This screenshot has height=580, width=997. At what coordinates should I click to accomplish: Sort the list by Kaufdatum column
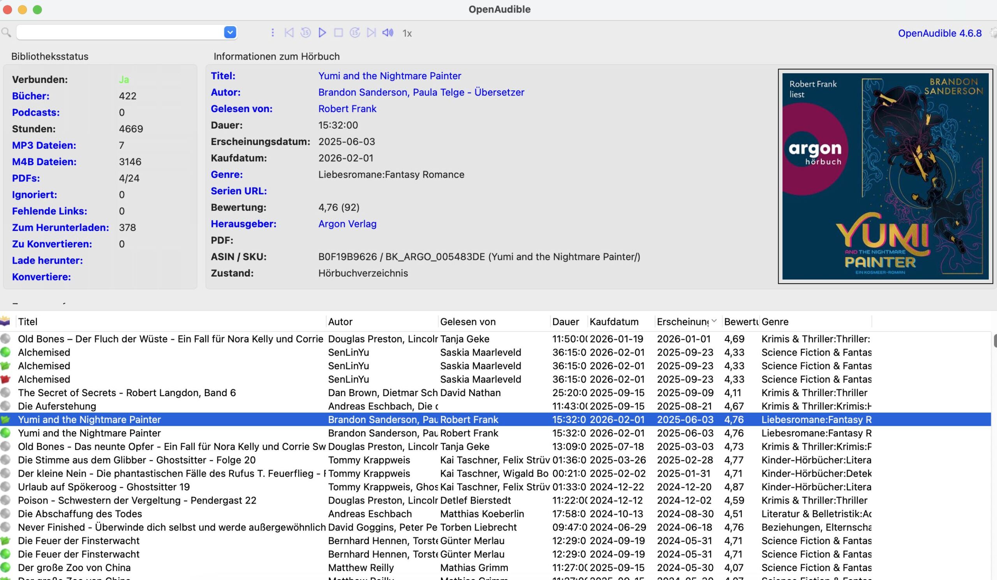click(x=614, y=322)
